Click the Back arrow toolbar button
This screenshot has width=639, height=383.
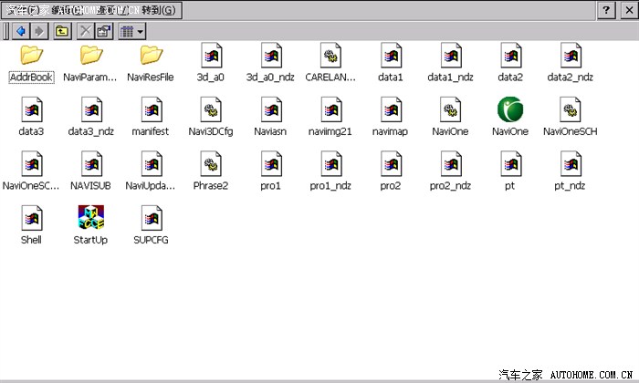(x=20, y=31)
